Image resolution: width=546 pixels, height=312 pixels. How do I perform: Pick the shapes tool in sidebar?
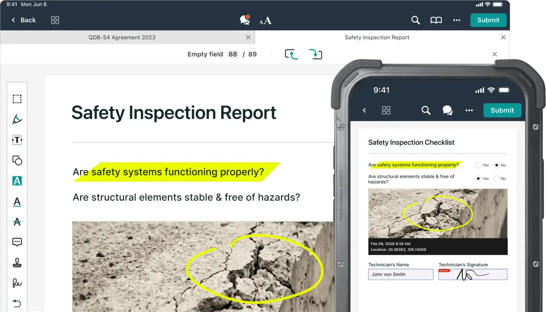tap(17, 160)
